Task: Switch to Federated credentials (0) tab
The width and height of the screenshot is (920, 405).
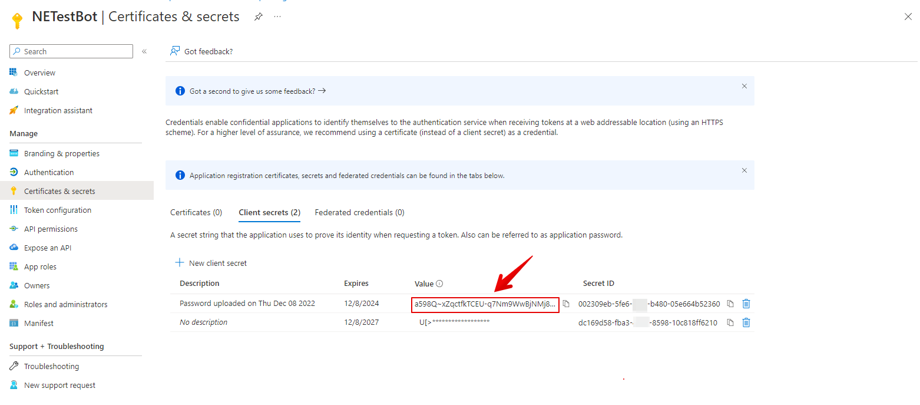Action: 360,212
